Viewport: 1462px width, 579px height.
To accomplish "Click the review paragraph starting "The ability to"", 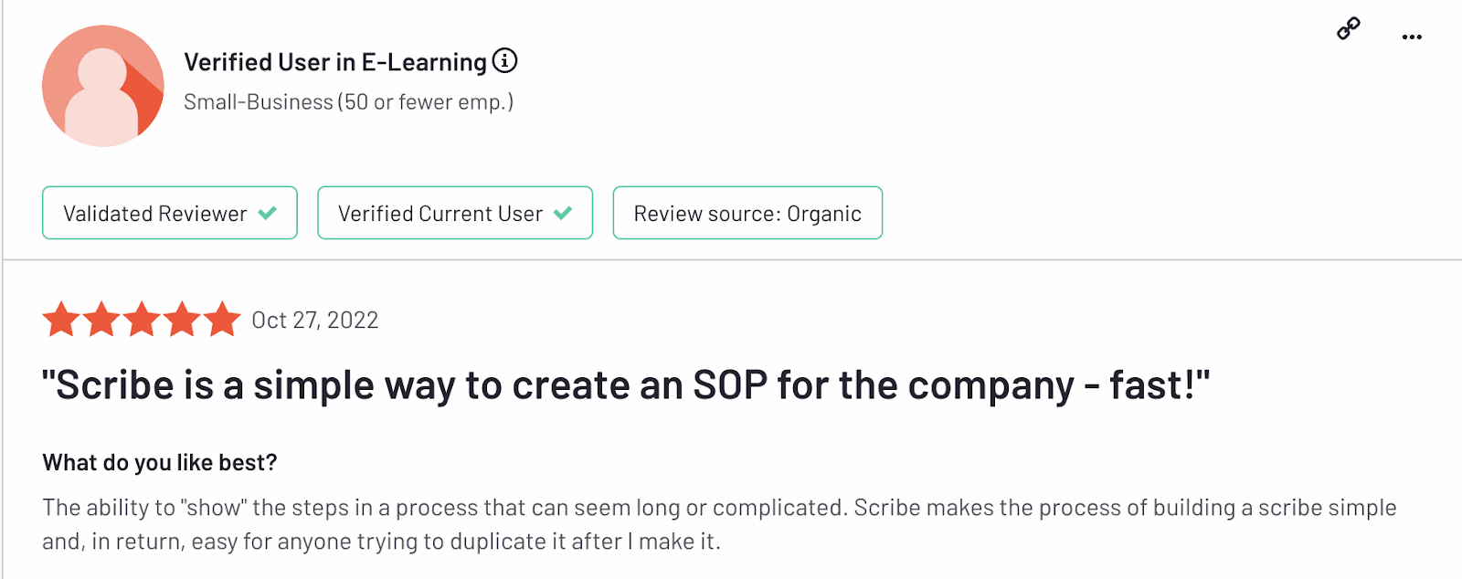I will tap(719, 524).
